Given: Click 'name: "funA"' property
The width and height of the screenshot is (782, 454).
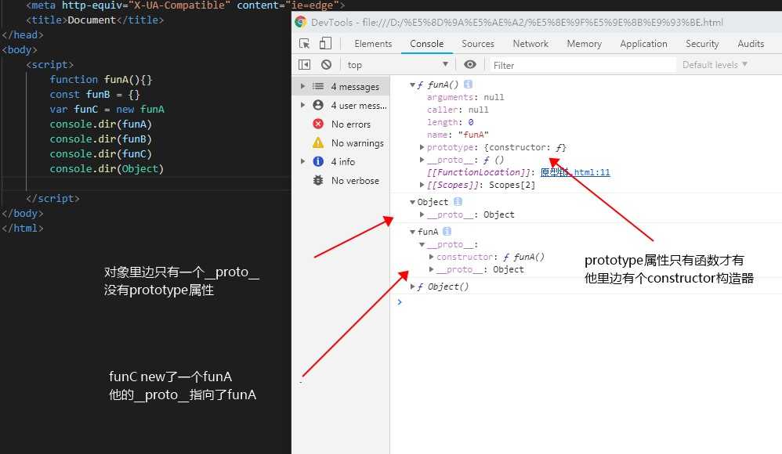Looking at the screenshot, I should pos(458,135).
